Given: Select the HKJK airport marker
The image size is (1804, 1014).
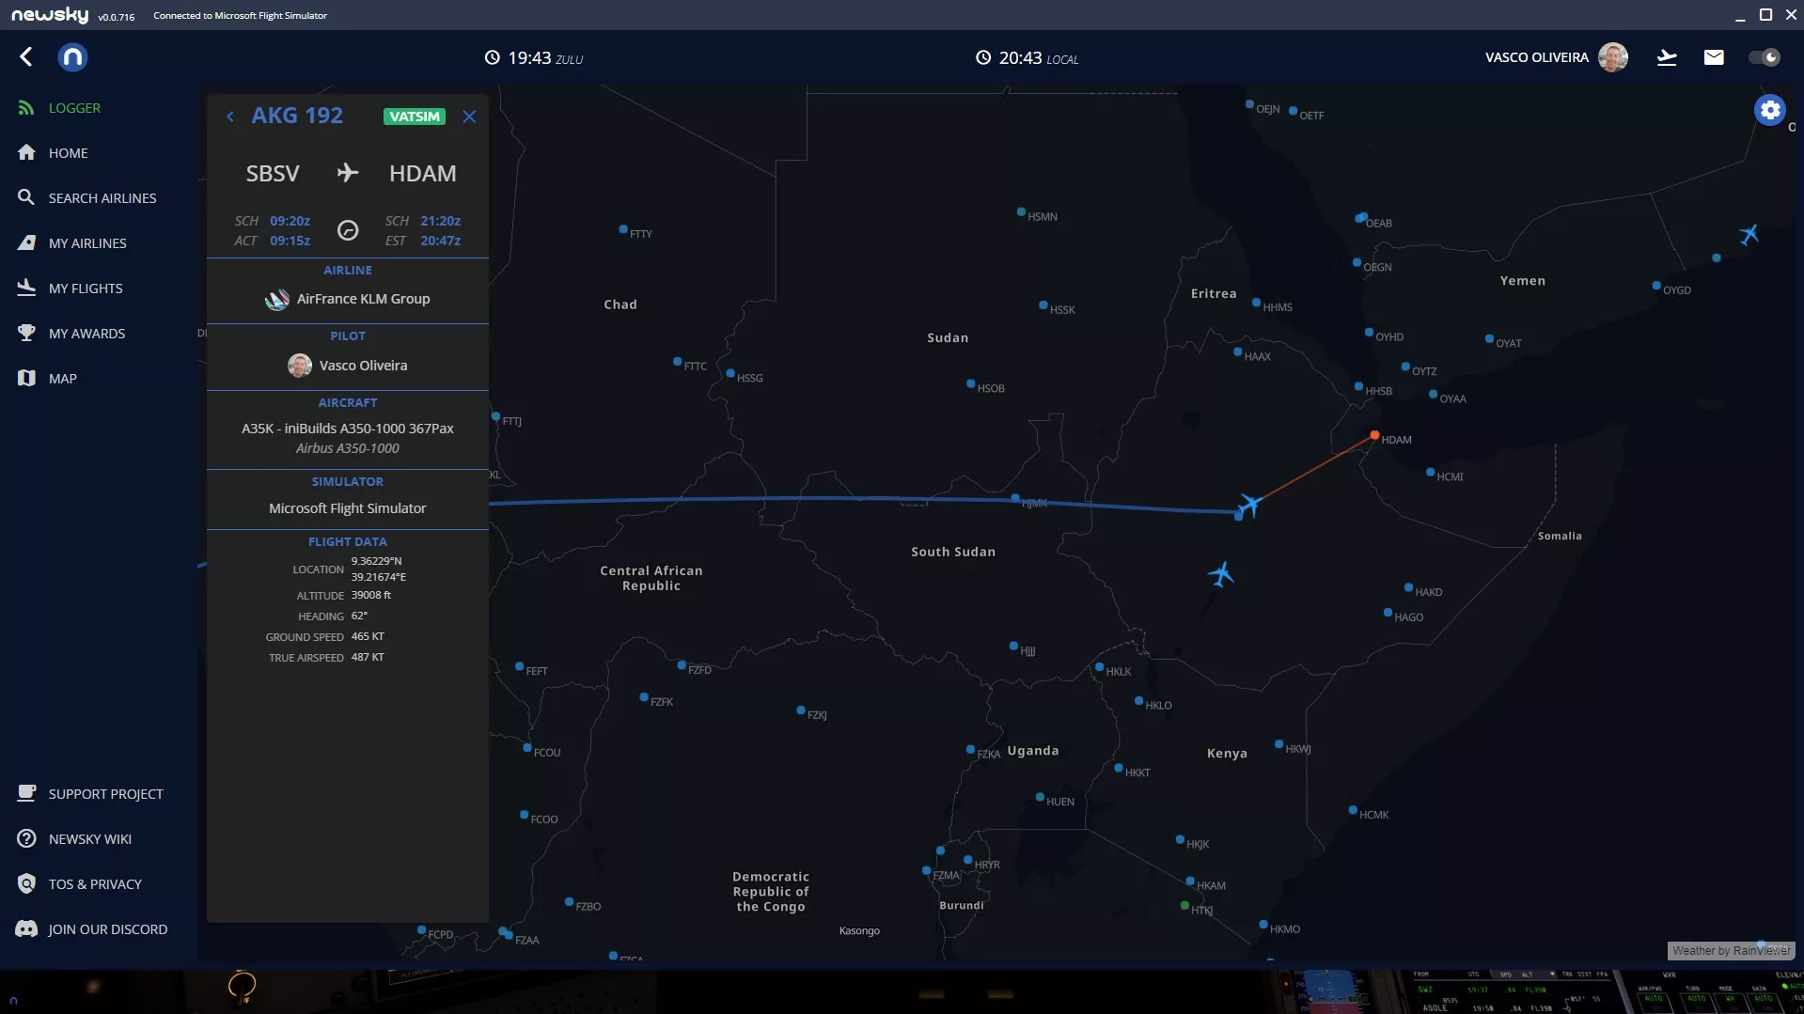Looking at the screenshot, I should (x=1180, y=840).
